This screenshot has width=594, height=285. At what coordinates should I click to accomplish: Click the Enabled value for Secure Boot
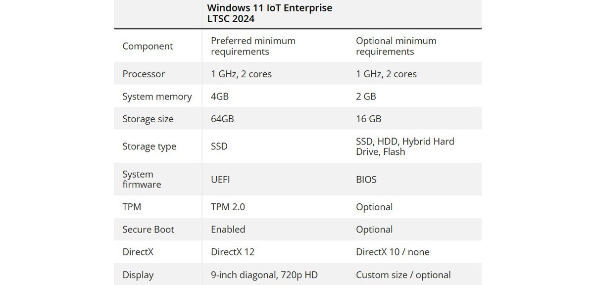click(228, 230)
